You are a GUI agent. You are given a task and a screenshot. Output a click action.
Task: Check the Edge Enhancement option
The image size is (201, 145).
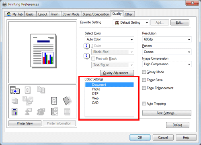pyautogui.click(x=144, y=88)
